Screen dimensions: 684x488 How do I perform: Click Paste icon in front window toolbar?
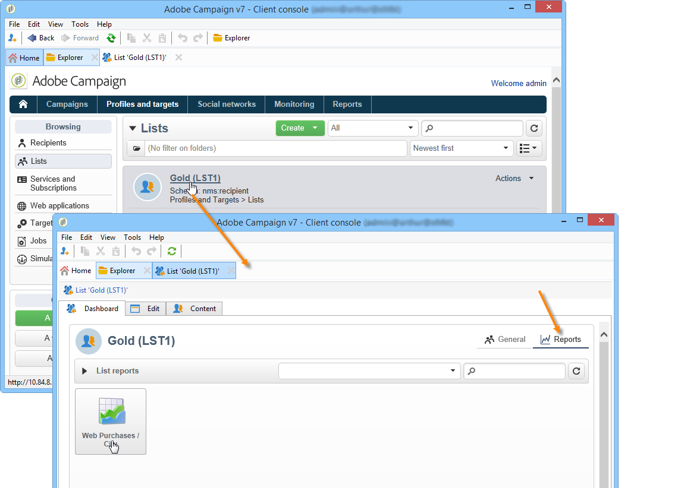(x=115, y=251)
